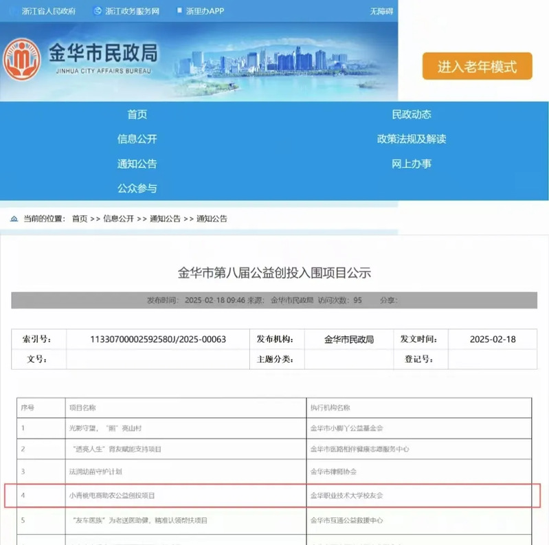Click the 信息公开 breadcrumb link

[119, 219]
